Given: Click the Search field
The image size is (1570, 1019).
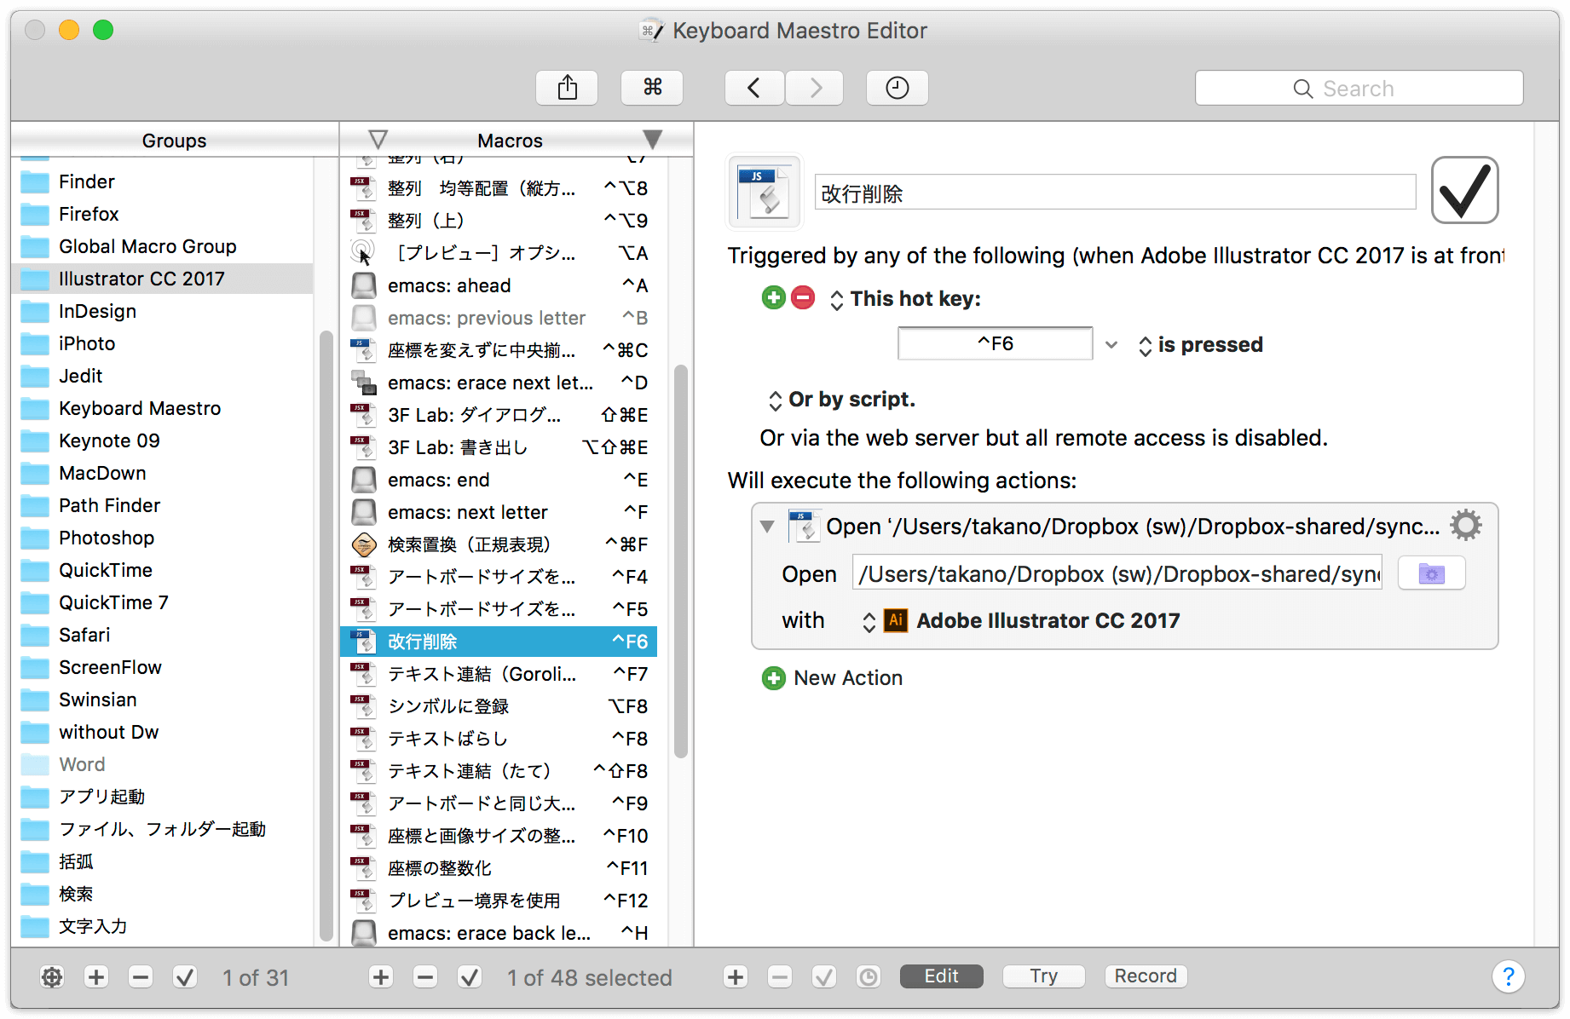Looking at the screenshot, I should 1359,88.
